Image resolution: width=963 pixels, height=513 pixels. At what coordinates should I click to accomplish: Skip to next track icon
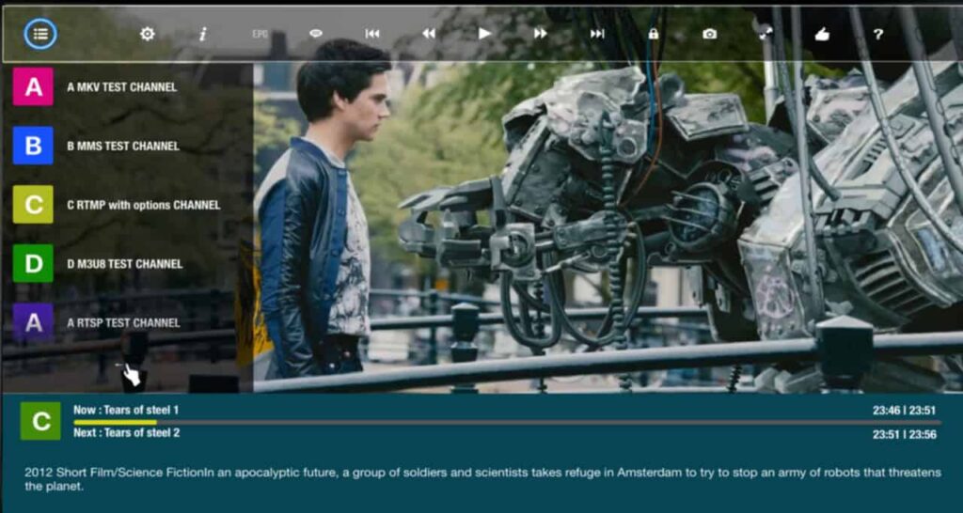coord(597,34)
